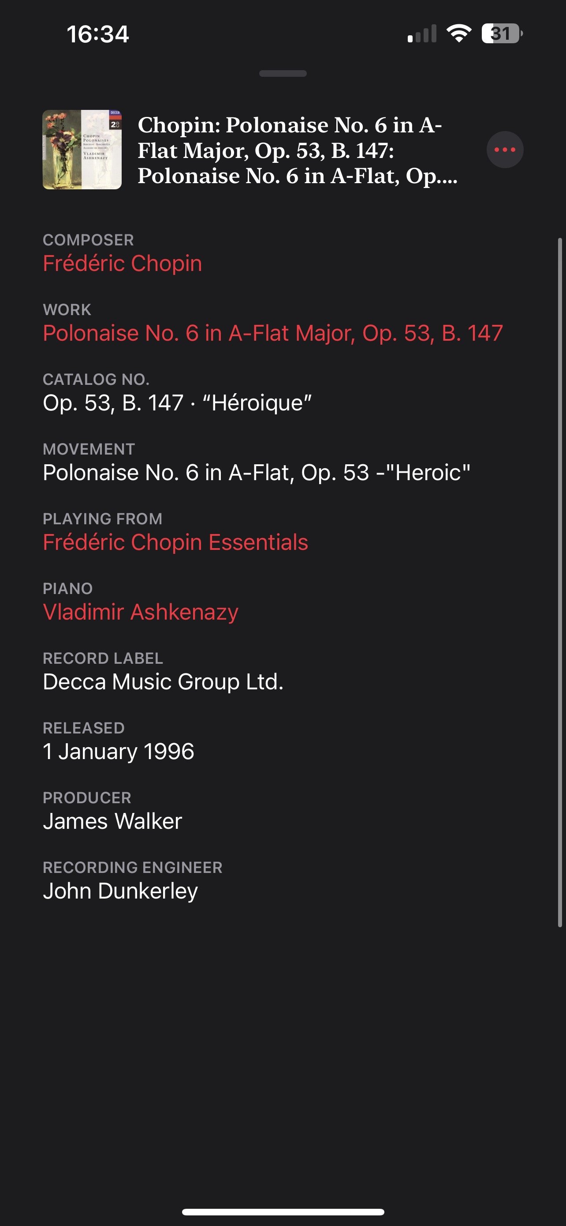Tap producer name James Walker
The height and width of the screenshot is (1226, 566).
(113, 821)
